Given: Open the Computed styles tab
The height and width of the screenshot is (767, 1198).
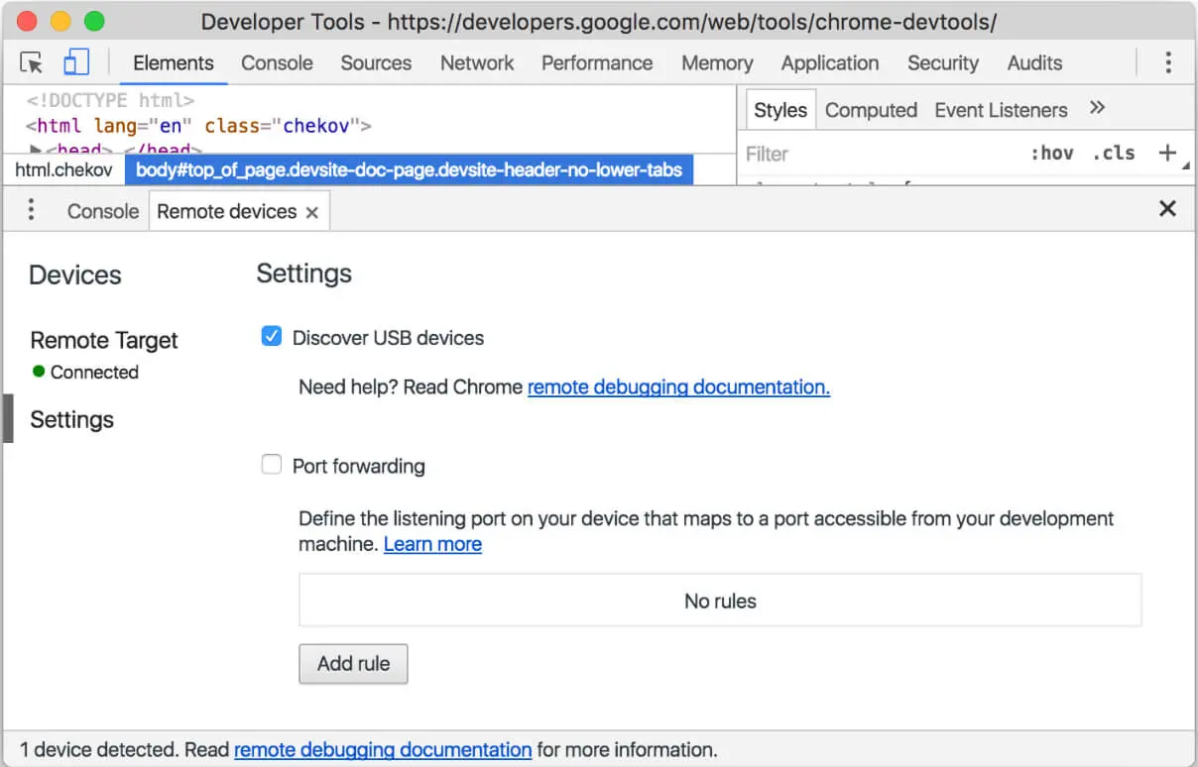Looking at the screenshot, I should pyautogui.click(x=871, y=110).
